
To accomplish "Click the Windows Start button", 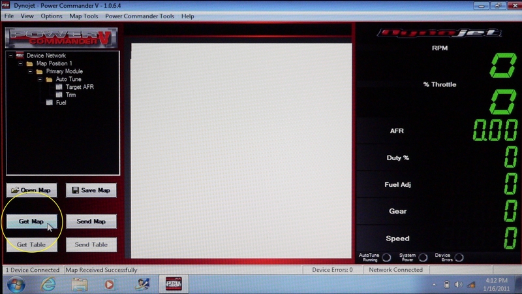I will pos(16,284).
